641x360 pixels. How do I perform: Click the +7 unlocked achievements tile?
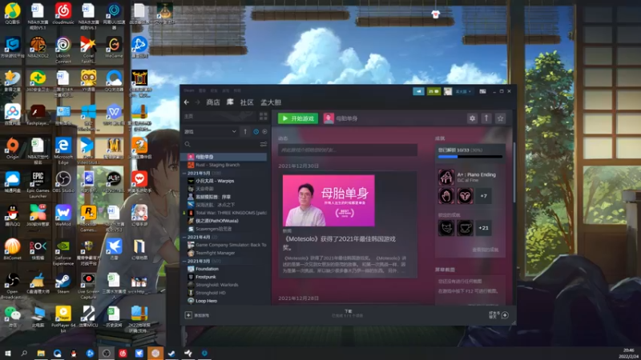tap(484, 196)
